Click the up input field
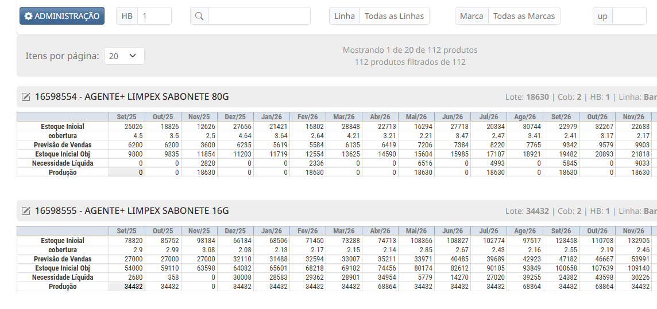 click(629, 16)
